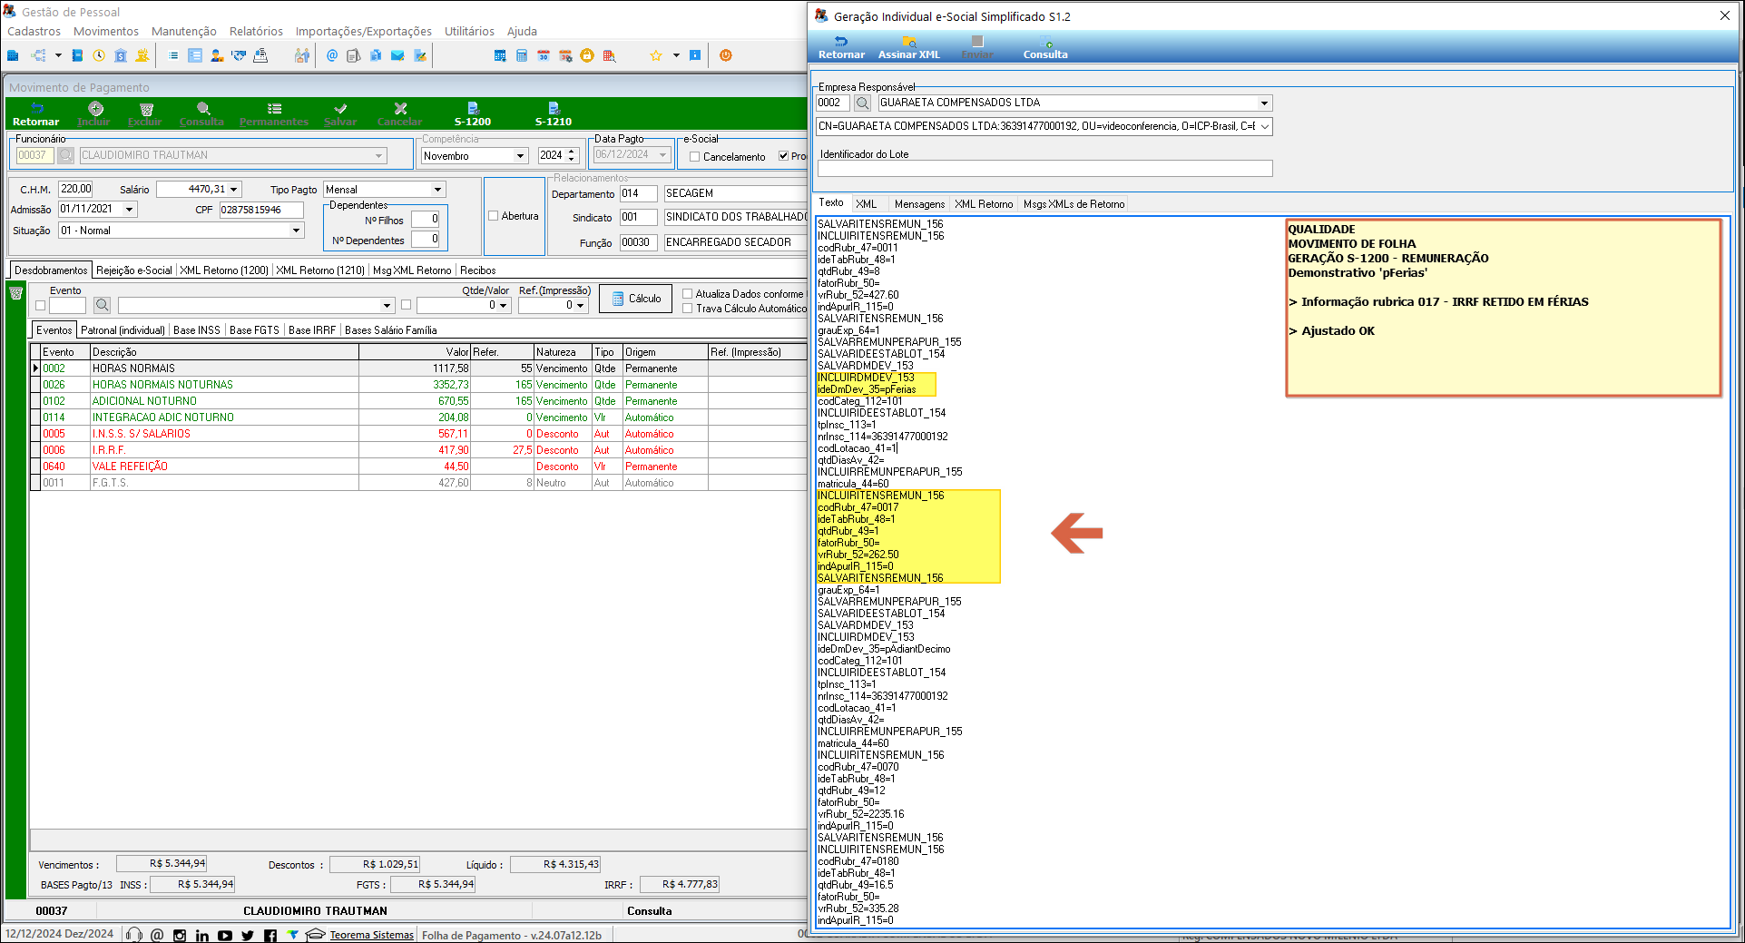Click the yellow star favorites icon
Screen dimensions: 1745x943
coord(656,55)
